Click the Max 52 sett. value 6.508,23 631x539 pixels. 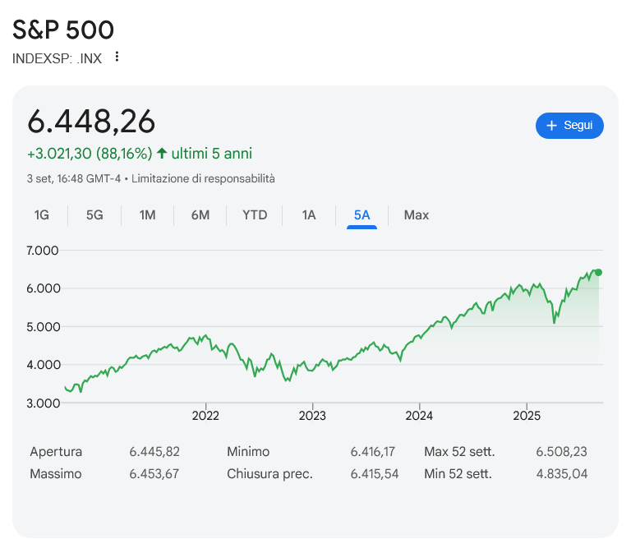[561, 452]
